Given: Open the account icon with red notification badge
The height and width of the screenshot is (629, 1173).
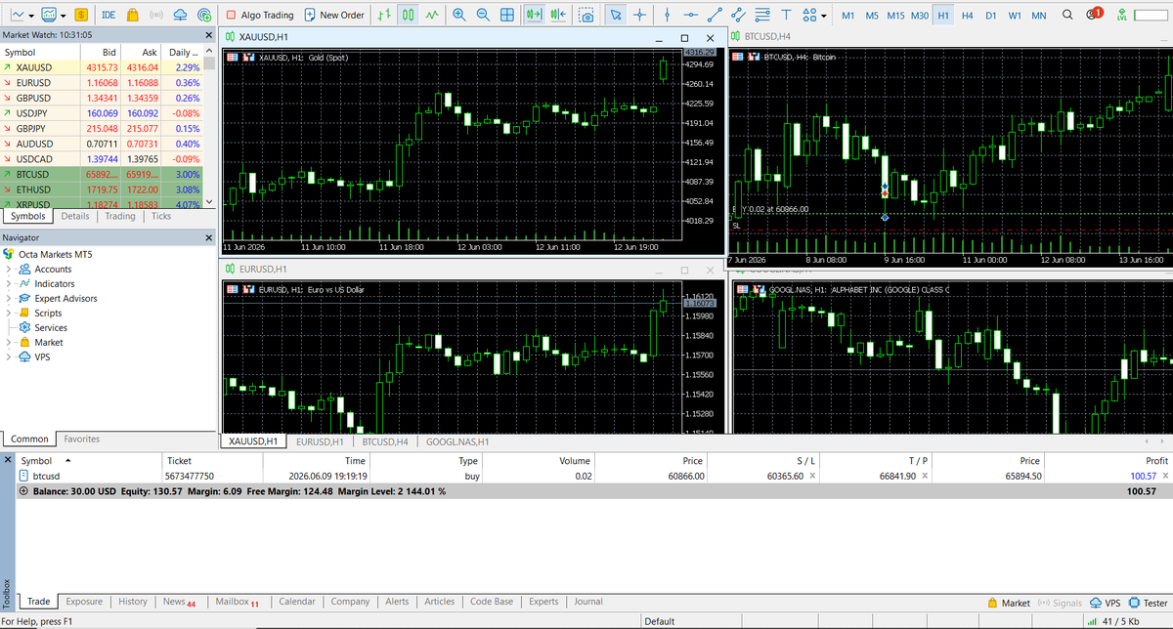Looking at the screenshot, I should [x=1094, y=15].
